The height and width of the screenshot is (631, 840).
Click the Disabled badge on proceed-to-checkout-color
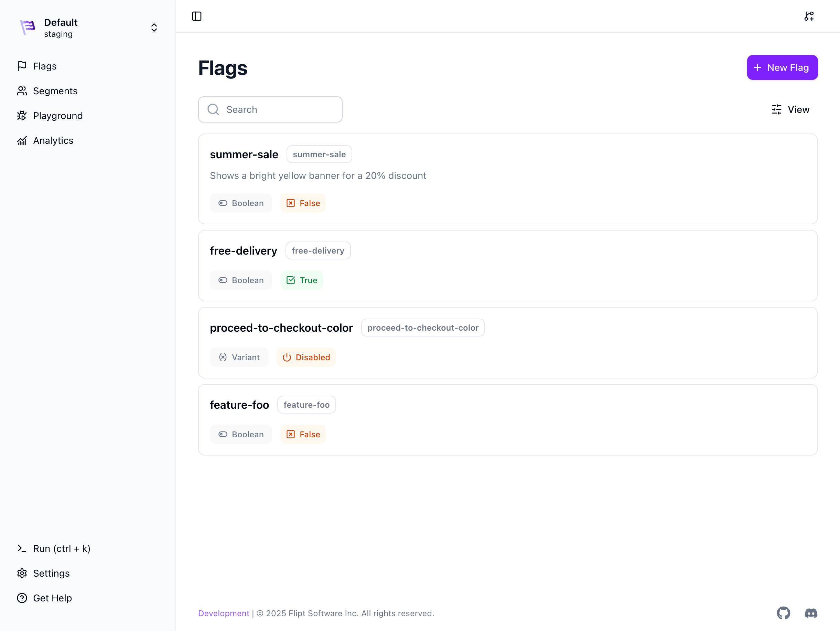pyautogui.click(x=306, y=357)
